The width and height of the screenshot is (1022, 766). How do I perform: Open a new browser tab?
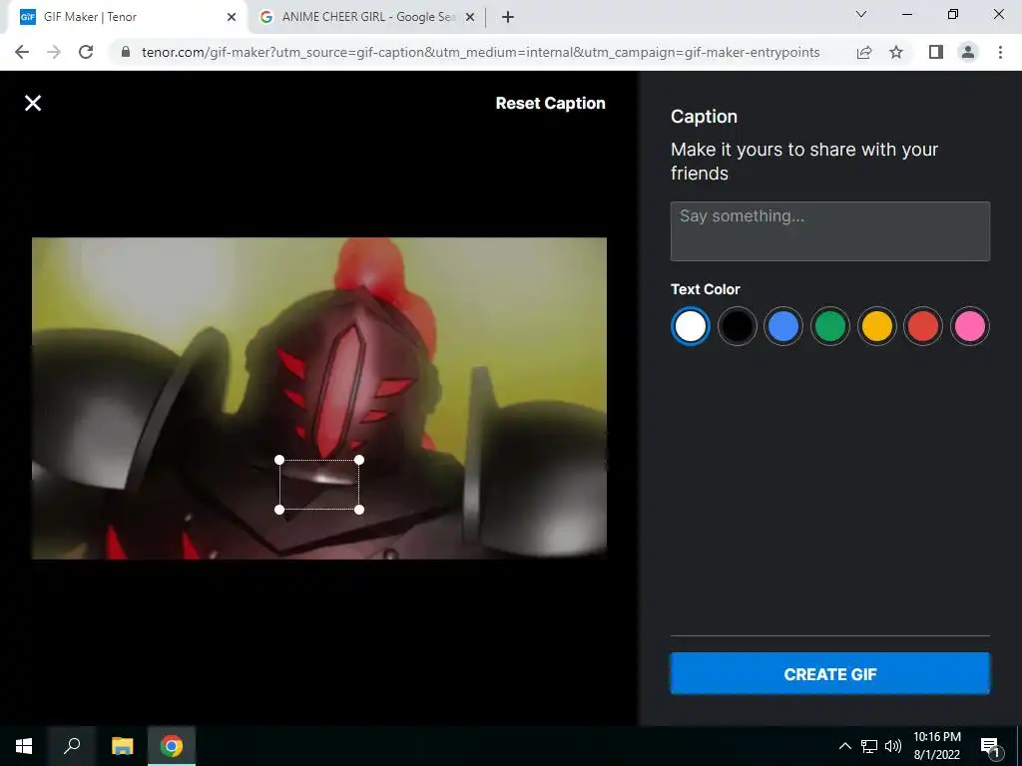508,17
